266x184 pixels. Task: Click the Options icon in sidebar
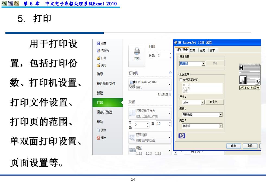pos(98,131)
